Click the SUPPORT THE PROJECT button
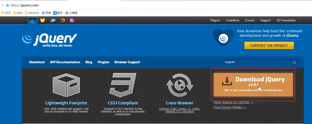The width and height of the screenshot is (312, 124). (x=269, y=46)
